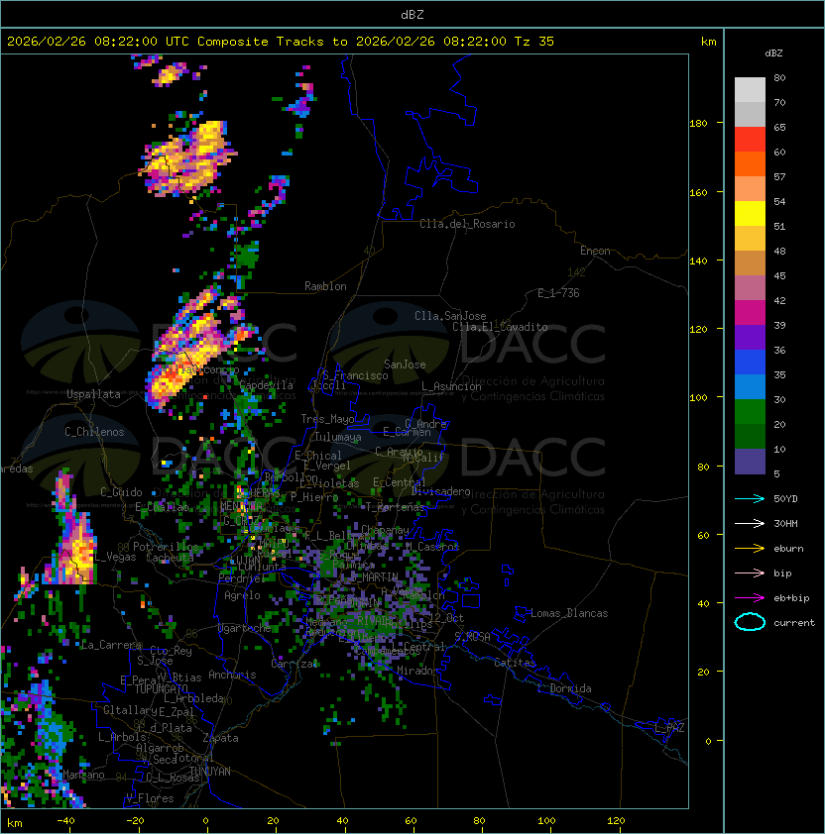Click the 'Ramblon' place label on map
Viewport: 825px width, 834px height.
point(325,286)
